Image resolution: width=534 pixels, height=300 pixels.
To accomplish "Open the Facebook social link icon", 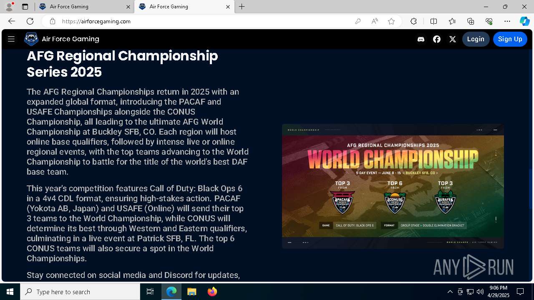I will click(x=437, y=39).
